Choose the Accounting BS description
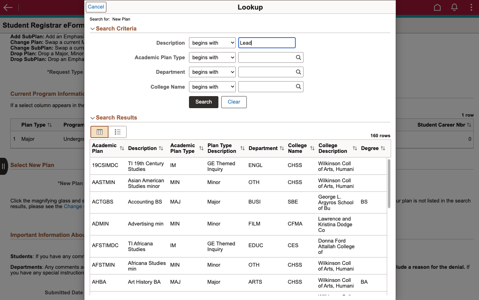This screenshot has width=479, height=300. [x=145, y=202]
